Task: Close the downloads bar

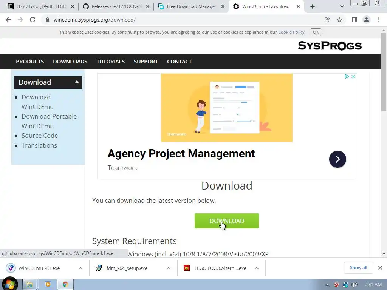Action: pos(380,268)
